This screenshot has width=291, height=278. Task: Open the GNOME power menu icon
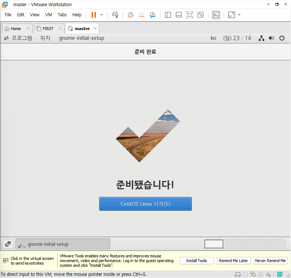click(x=282, y=38)
